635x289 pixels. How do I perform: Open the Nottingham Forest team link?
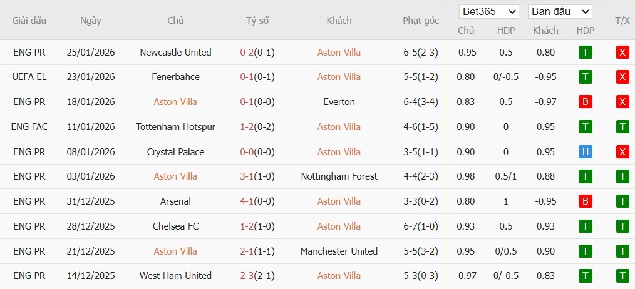339,176
